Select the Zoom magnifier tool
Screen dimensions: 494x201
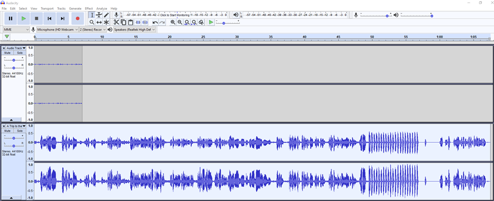(92, 22)
